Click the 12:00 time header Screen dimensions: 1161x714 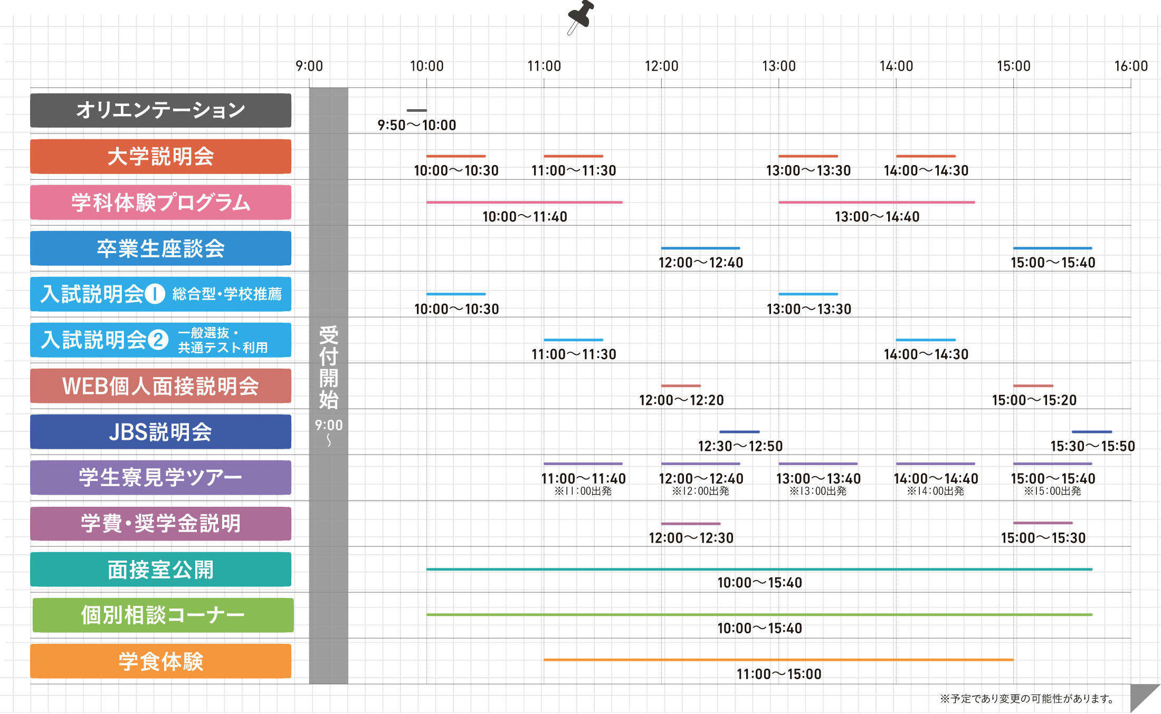(x=661, y=66)
